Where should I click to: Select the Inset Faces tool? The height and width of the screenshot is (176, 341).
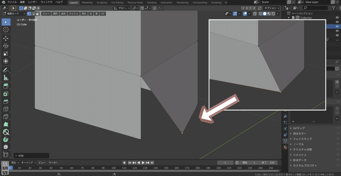click(x=6, y=94)
